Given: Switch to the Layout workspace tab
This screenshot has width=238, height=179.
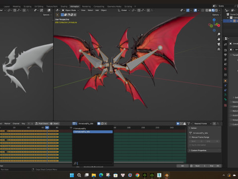Looking at the screenshot, I should [6, 6].
